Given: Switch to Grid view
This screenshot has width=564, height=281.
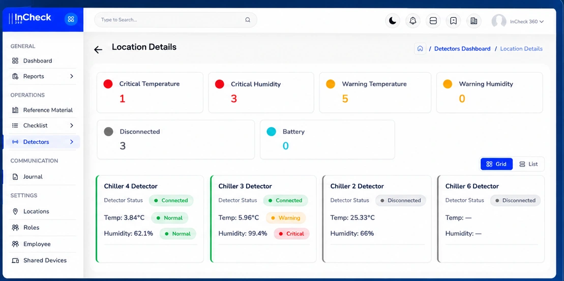Looking at the screenshot, I should [496, 164].
